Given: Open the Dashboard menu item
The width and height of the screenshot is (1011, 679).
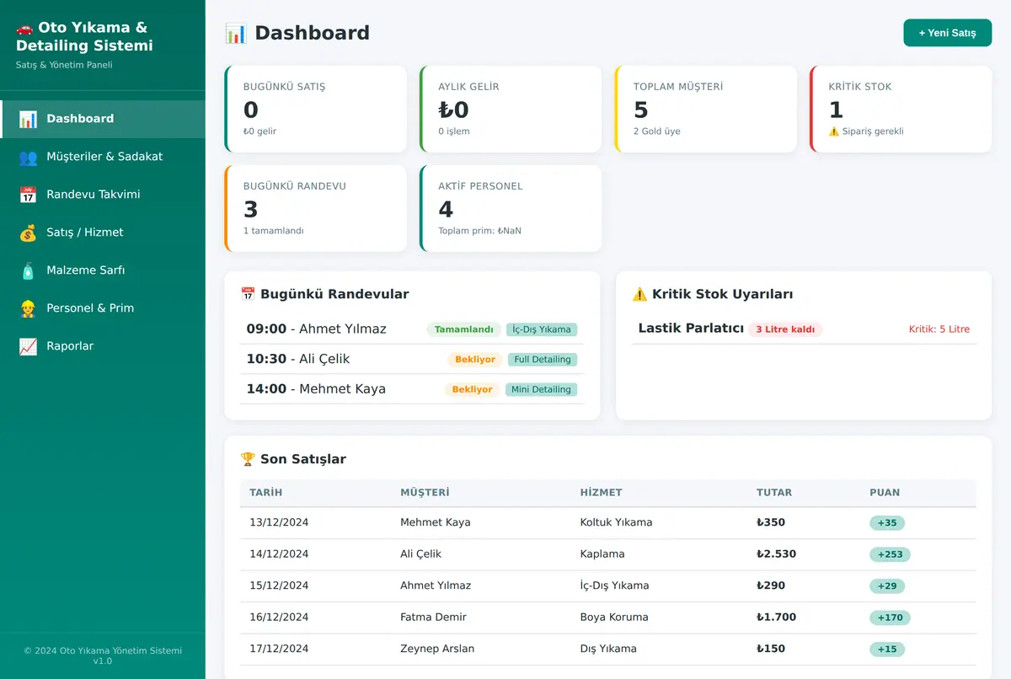Looking at the screenshot, I should pos(103,119).
